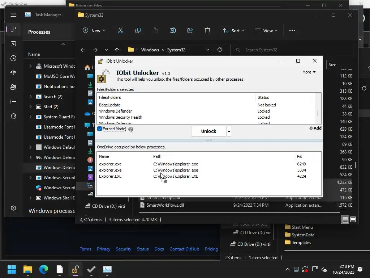Open Task Manager Performance tab icon

tap(13, 44)
